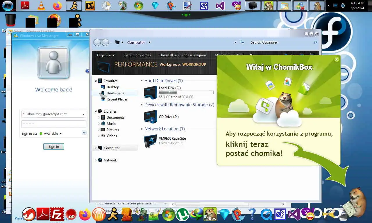Screen dimensions: 372x223
Task: Click the Explorer Back navigation button
Action: coord(97,43)
